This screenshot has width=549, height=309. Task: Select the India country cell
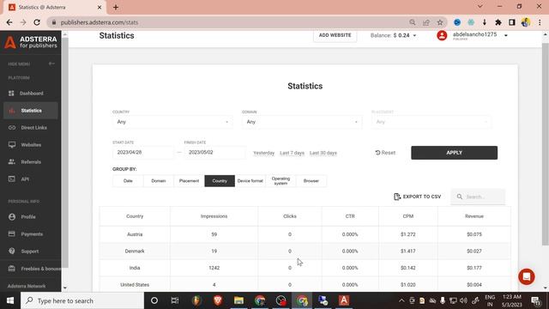135,268
